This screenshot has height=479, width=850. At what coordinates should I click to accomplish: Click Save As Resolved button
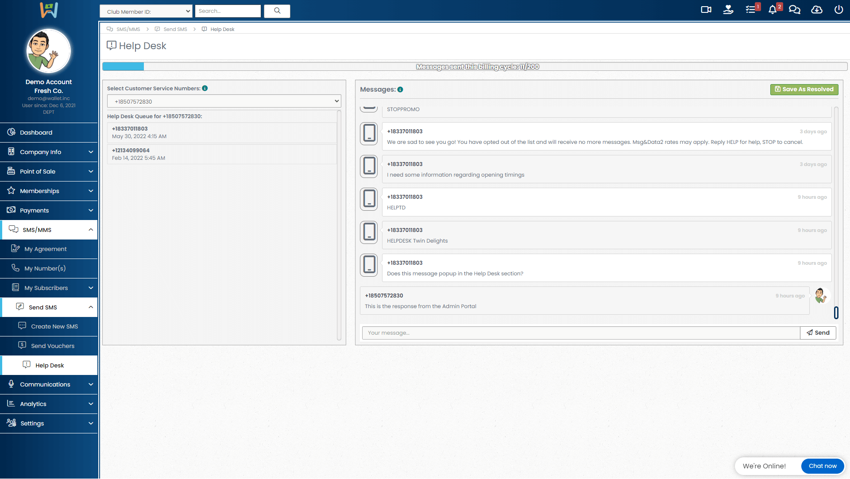click(804, 89)
